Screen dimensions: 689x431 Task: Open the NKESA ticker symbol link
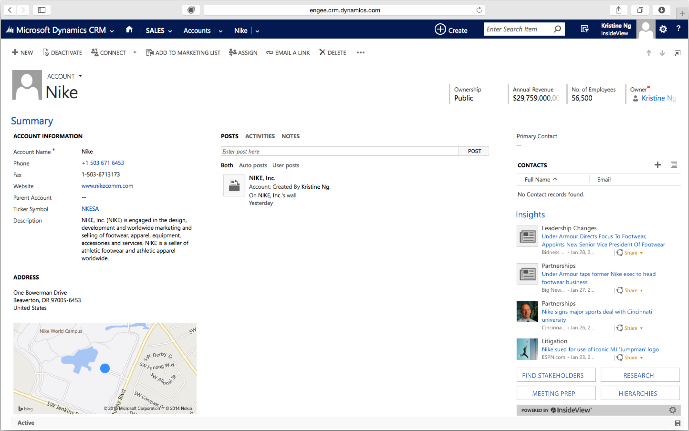point(90,208)
